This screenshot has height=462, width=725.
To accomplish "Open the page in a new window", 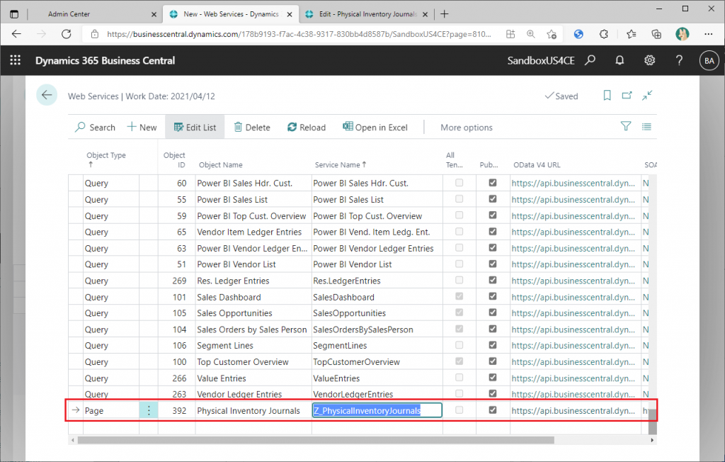I will (x=627, y=96).
